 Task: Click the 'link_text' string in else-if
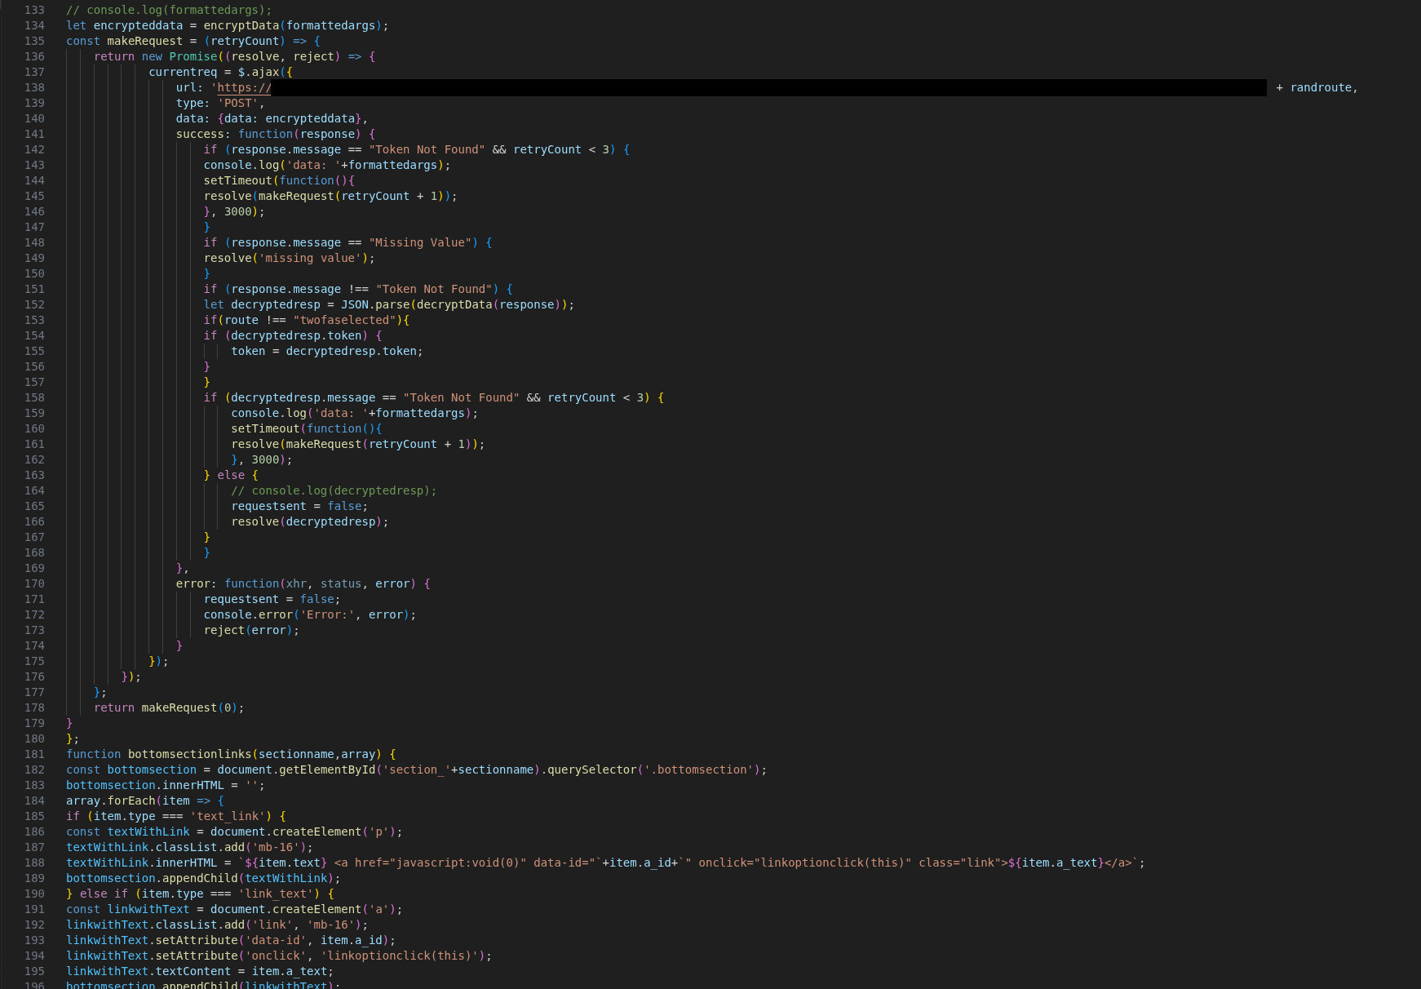tap(275, 894)
